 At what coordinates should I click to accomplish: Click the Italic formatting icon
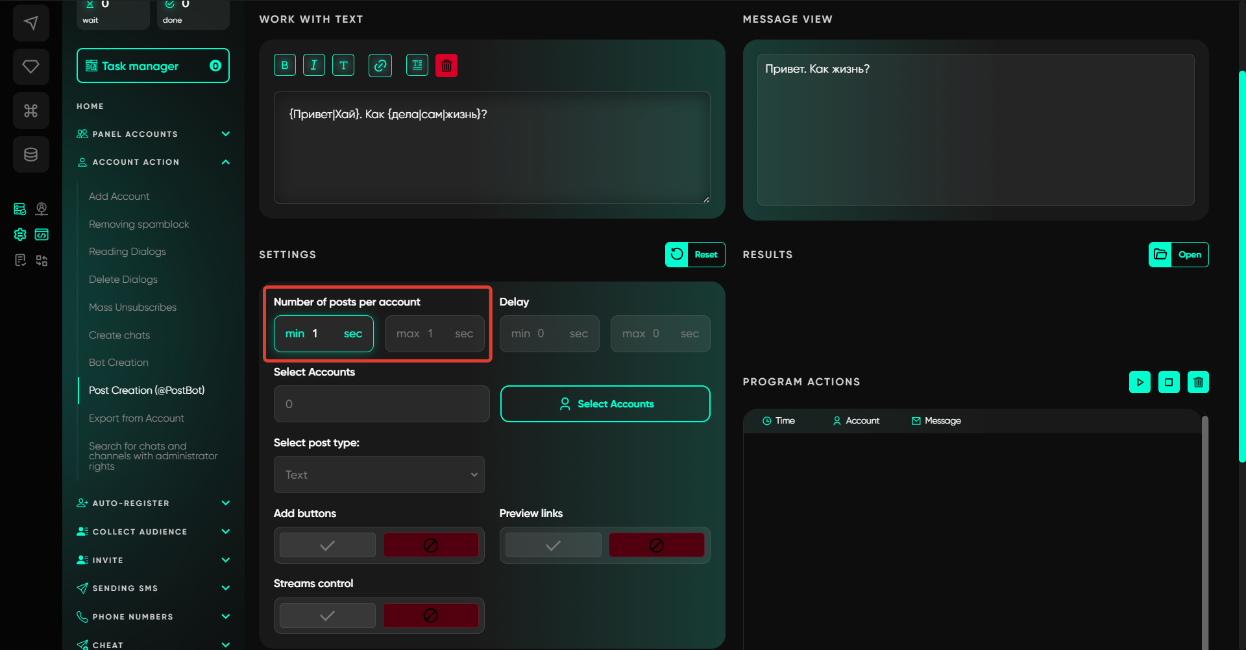[314, 66]
